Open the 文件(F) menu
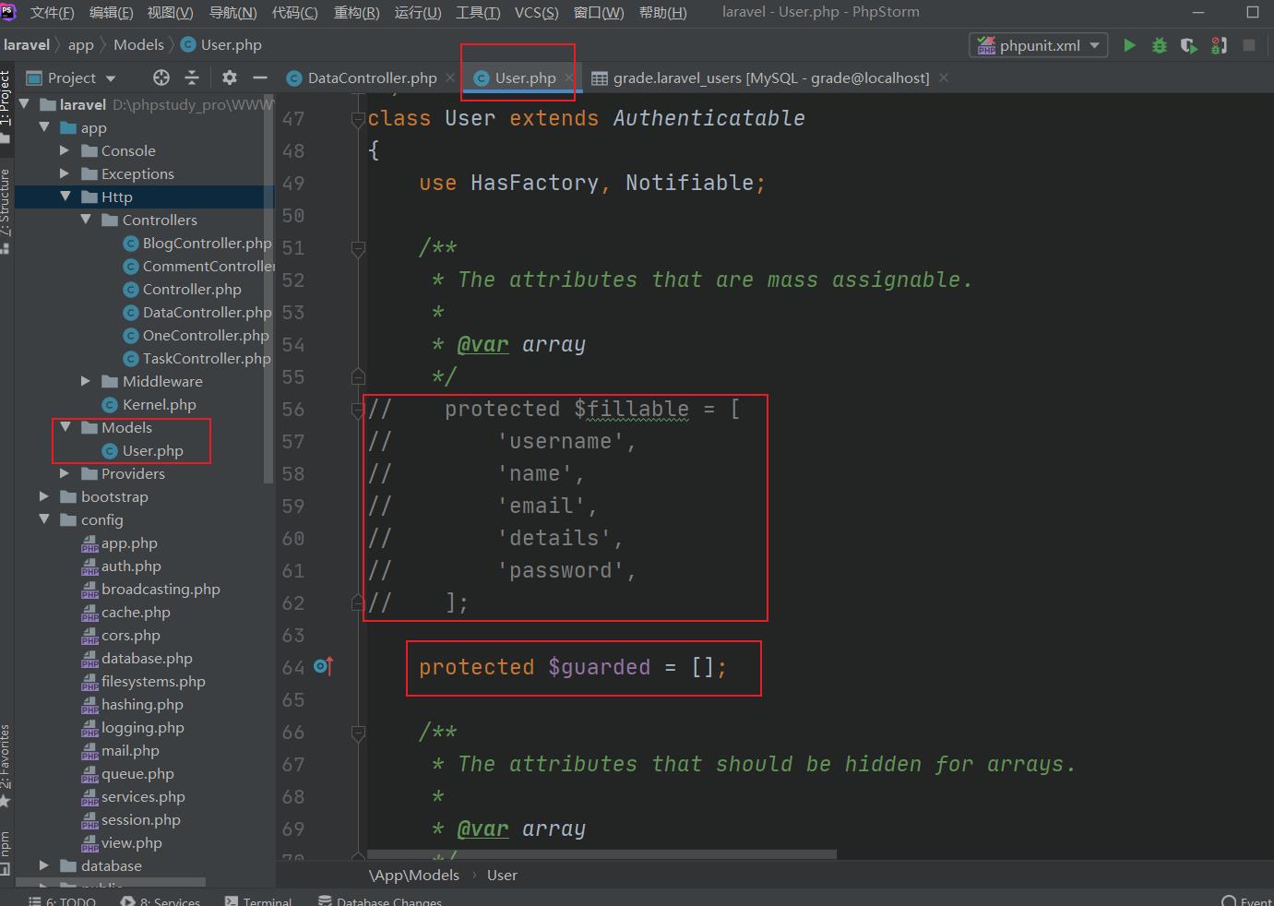This screenshot has height=906, width=1274. click(52, 12)
